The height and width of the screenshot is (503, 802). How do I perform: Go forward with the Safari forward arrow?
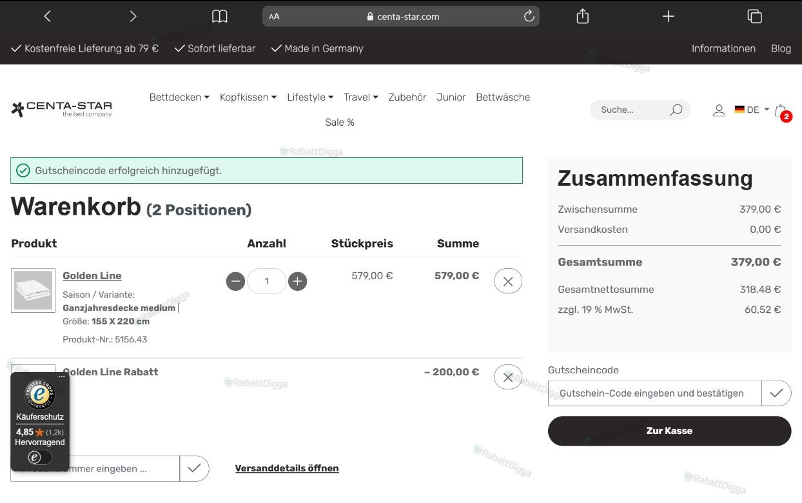tap(133, 17)
